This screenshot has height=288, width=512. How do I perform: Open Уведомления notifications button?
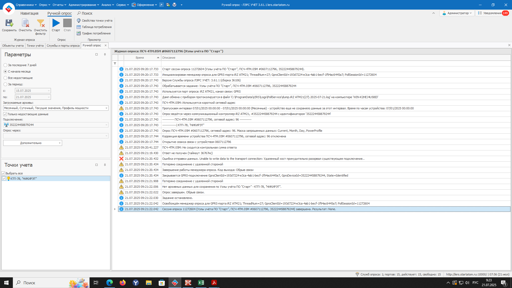493,13
